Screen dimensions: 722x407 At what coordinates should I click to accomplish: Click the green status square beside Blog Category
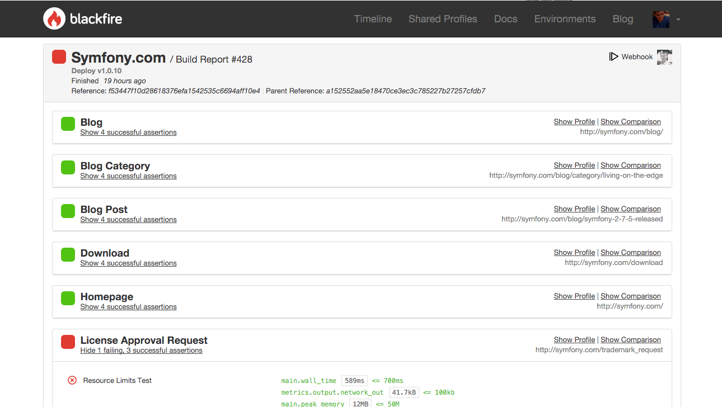pyautogui.click(x=68, y=167)
